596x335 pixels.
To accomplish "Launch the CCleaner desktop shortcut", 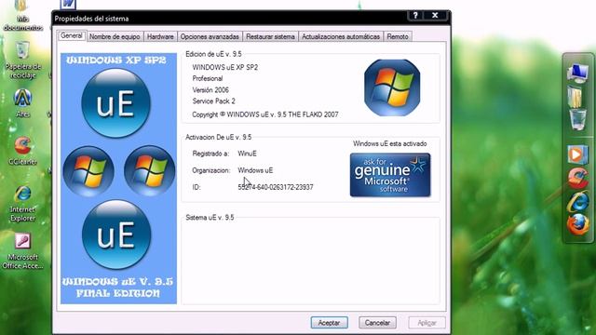I will (x=22, y=151).
